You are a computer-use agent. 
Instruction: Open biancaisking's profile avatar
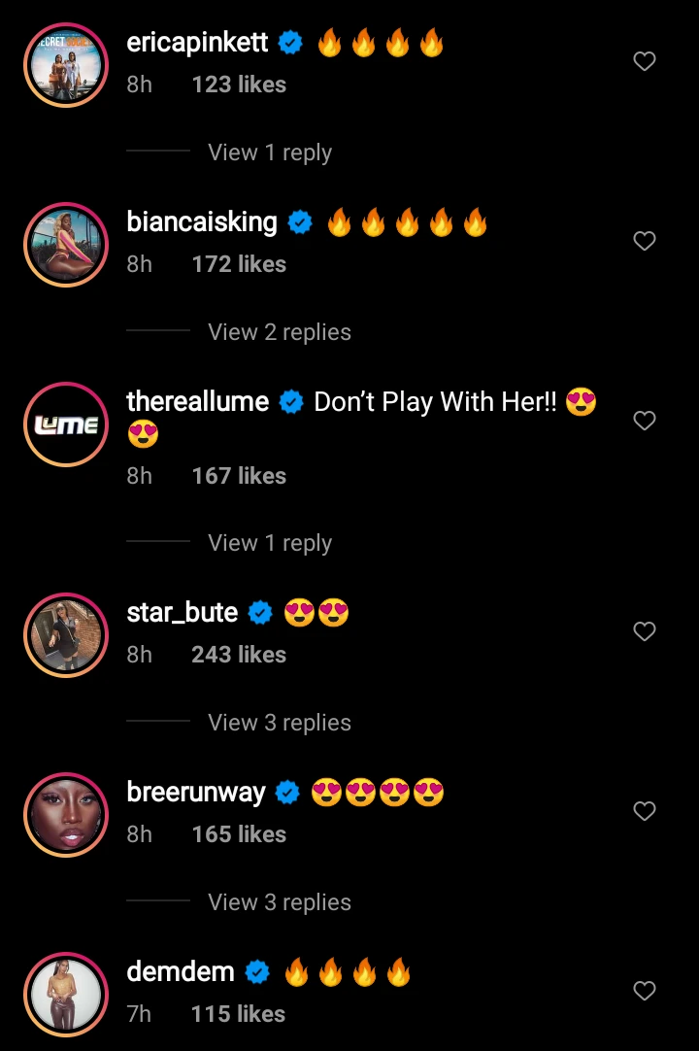click(x=66, y=245)
